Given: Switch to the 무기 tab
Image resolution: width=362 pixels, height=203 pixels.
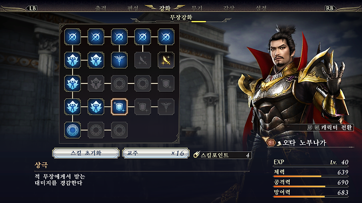Looking at the screenshot, I should click(197, 8).
